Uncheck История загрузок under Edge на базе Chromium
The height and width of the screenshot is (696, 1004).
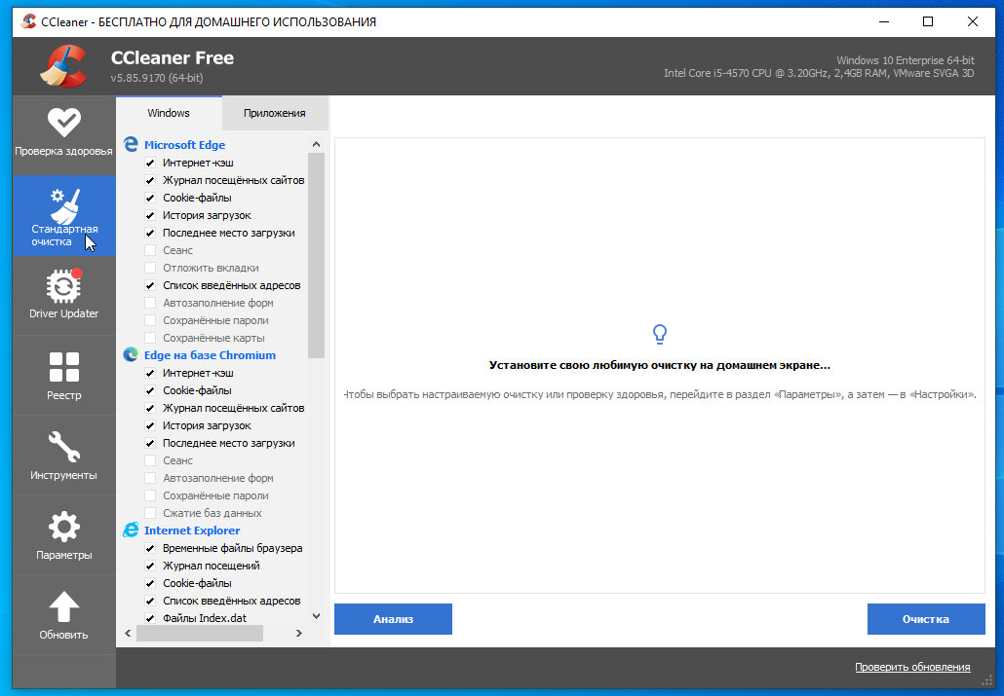(149, 425)
